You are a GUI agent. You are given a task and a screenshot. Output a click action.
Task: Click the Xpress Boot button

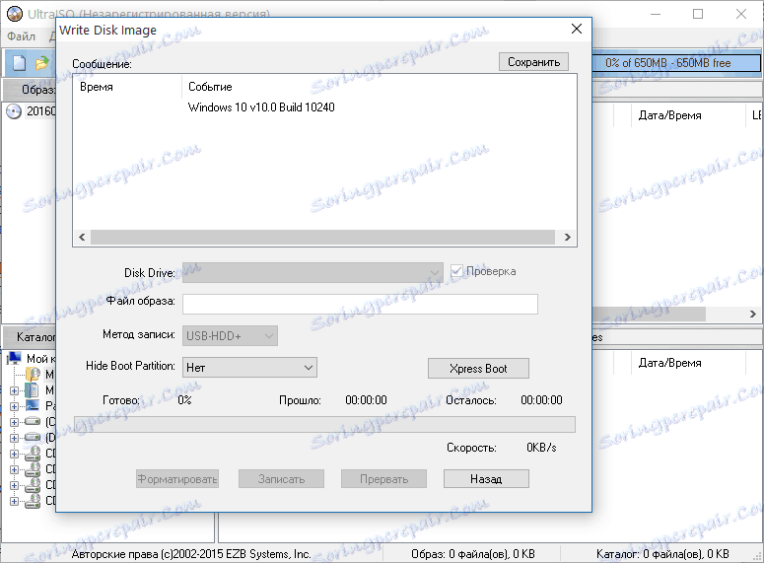click(x=478, y=369)
